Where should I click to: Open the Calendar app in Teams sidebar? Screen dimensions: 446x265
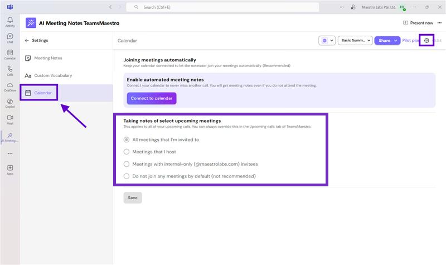[10, 54]
